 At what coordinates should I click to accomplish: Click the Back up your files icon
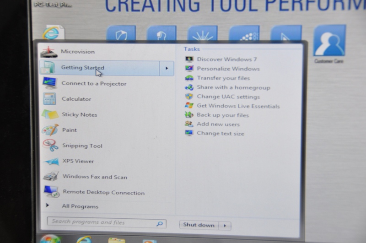pyautogui.click(x=189, y=114)
